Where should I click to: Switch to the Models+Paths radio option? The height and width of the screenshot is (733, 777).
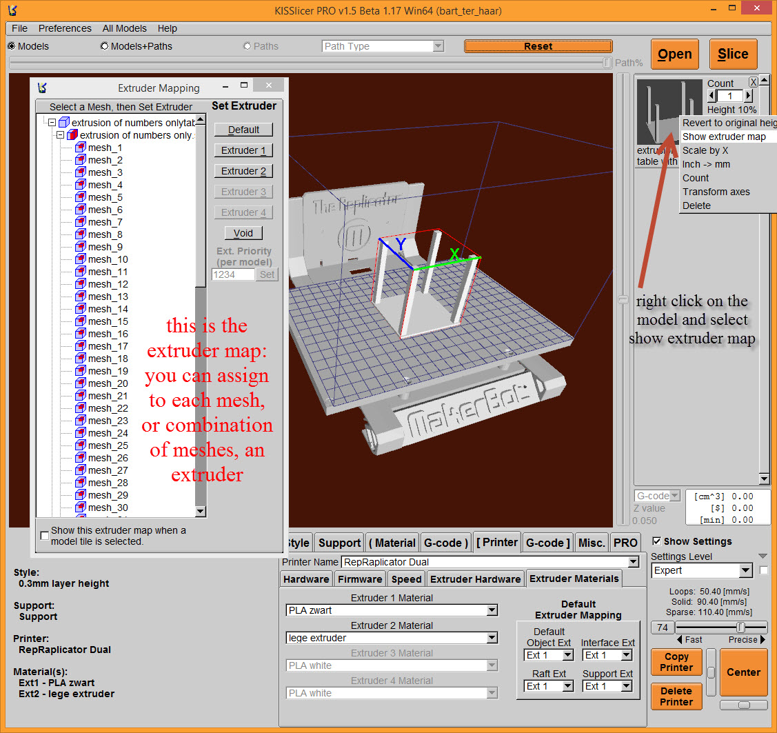(x=104, y=46)
